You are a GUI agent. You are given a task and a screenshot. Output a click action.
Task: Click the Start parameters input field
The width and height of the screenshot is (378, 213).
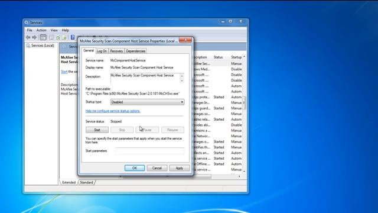pos(149,151)
